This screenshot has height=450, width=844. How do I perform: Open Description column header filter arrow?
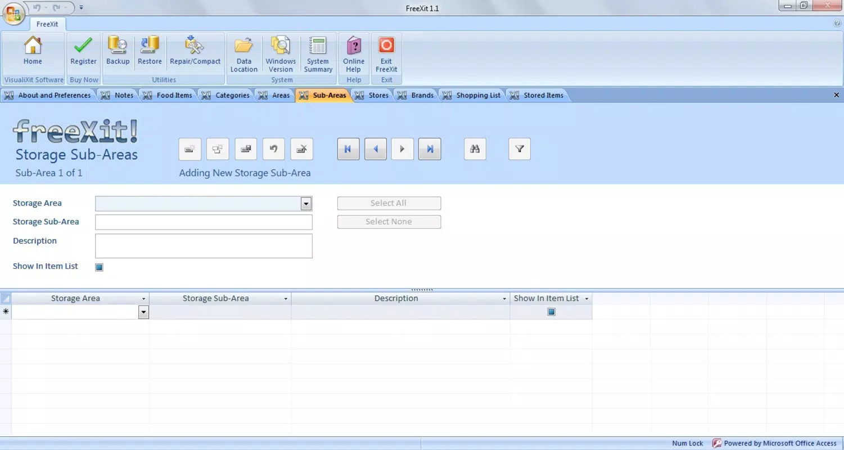coord(504,299)
